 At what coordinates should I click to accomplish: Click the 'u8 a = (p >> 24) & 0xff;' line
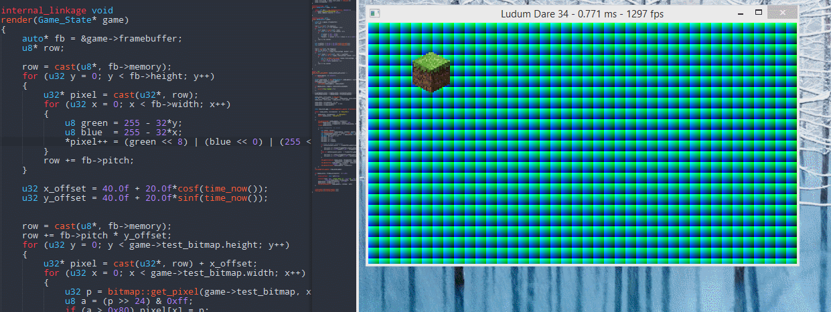click(129, 301)
